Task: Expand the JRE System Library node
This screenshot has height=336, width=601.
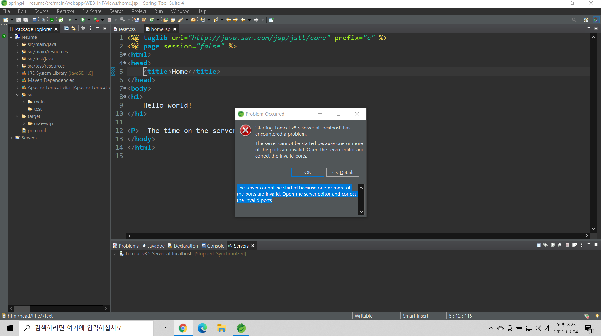Action: (18, 73)
